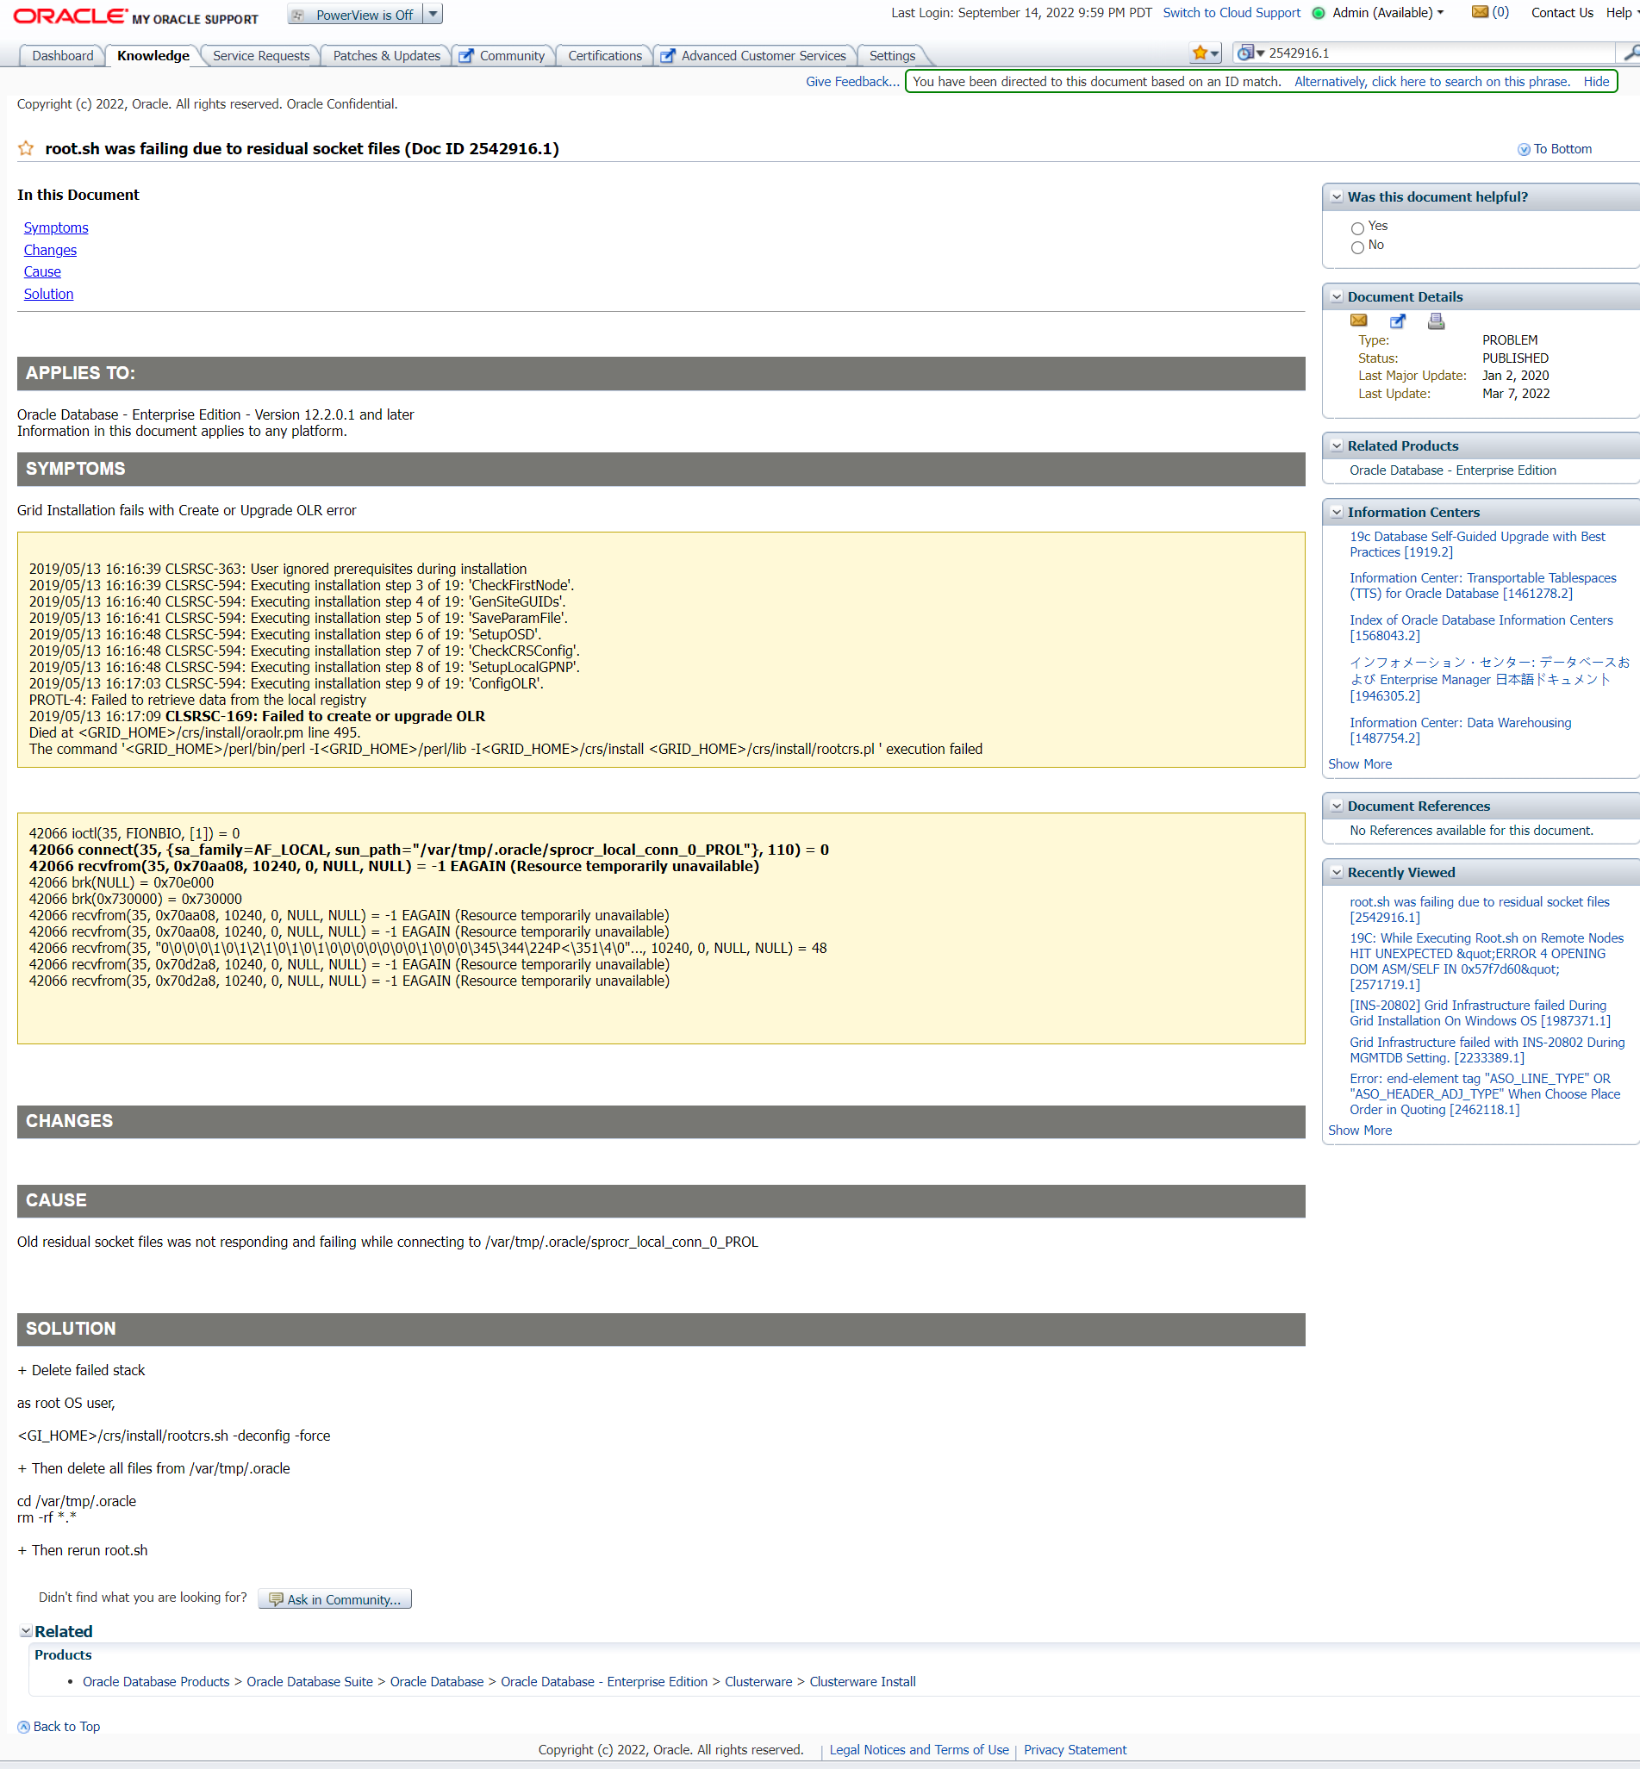Click Switch to Cloud Support link
Screen dimensions: 1640x1769
(1231, 12)
